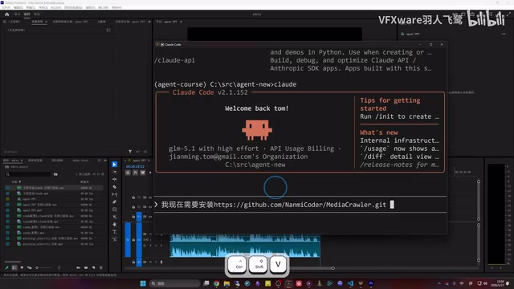Click the Windows taskbar search box

[175, 283]
